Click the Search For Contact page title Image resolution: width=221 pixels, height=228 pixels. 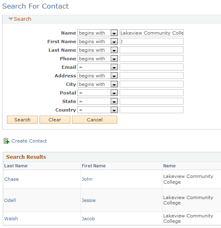click(x=35, y=6)
